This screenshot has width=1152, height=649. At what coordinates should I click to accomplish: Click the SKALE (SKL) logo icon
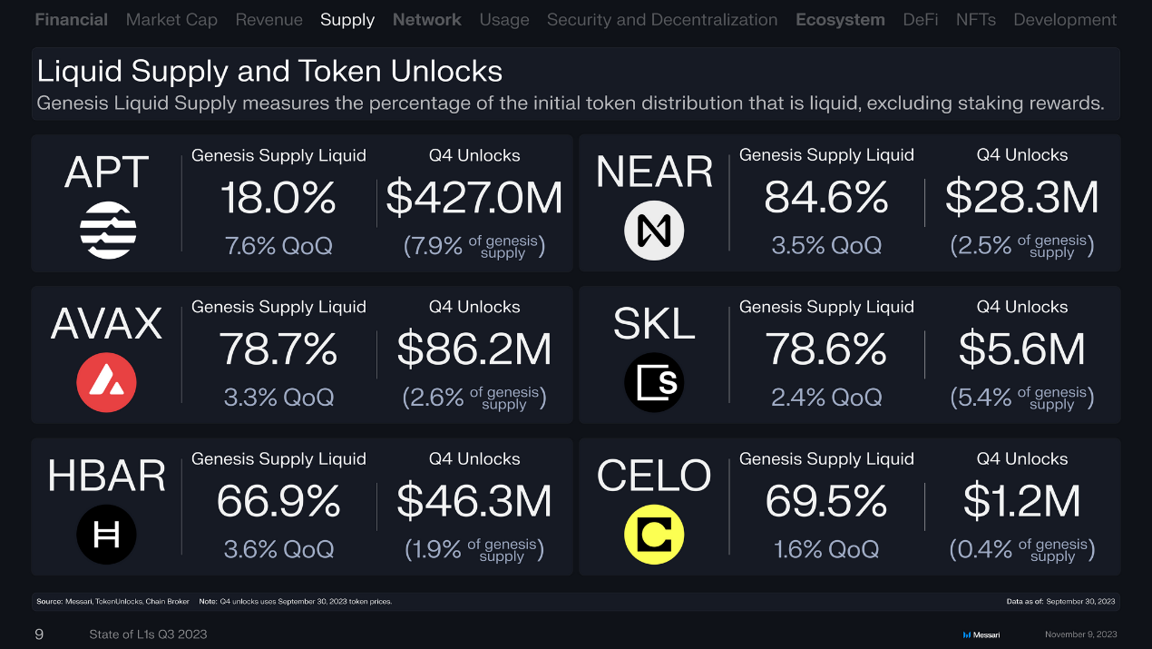tap(654, 382)
